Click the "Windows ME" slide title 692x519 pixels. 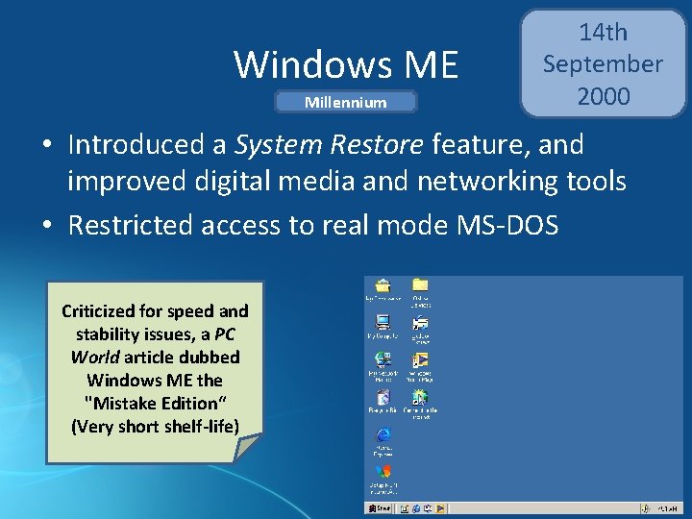[x=346, y=64]
